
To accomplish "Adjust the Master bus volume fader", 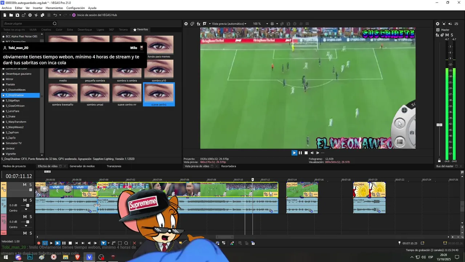I will (x=439, y=125).
